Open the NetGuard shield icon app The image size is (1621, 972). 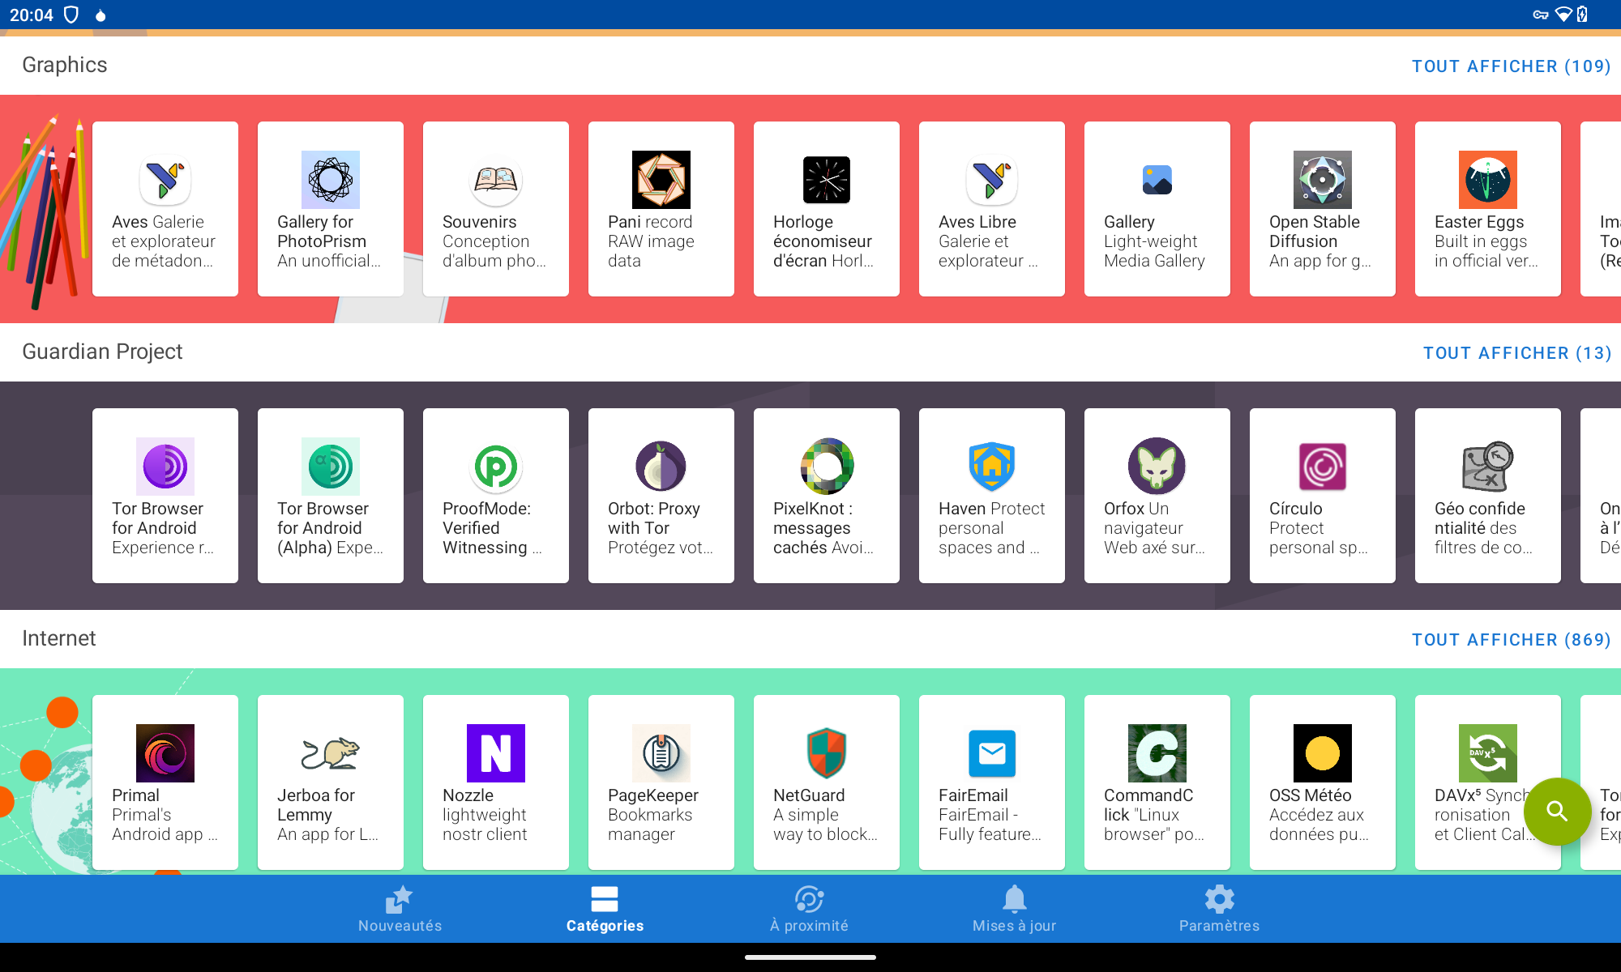tap(826, 782)
